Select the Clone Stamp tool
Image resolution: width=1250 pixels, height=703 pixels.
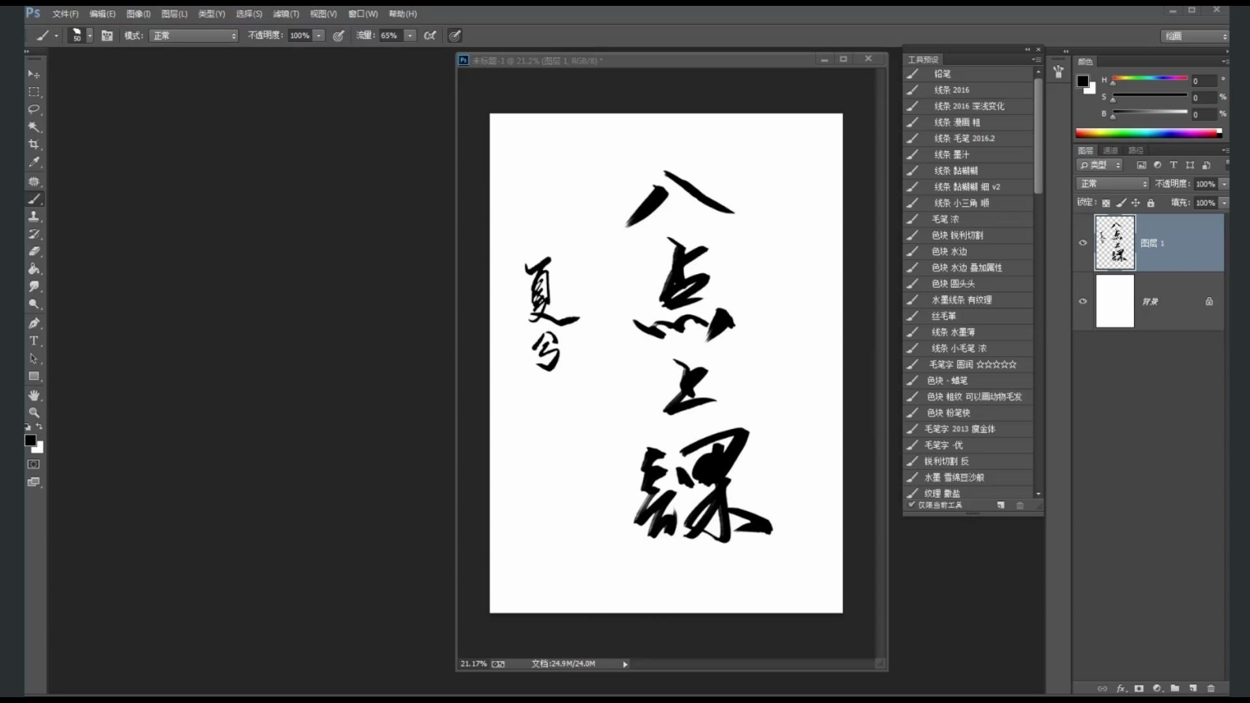(34, 217)
